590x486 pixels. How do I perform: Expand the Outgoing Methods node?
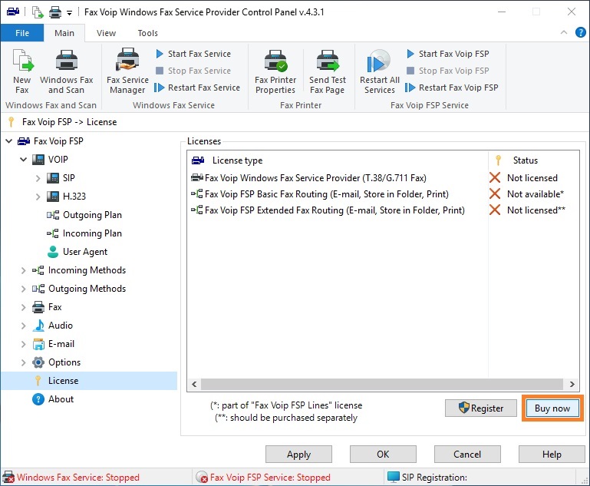click(x=23, y=289)
